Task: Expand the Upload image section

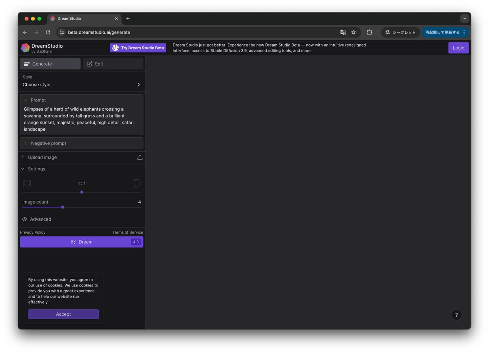Action: 81,157
